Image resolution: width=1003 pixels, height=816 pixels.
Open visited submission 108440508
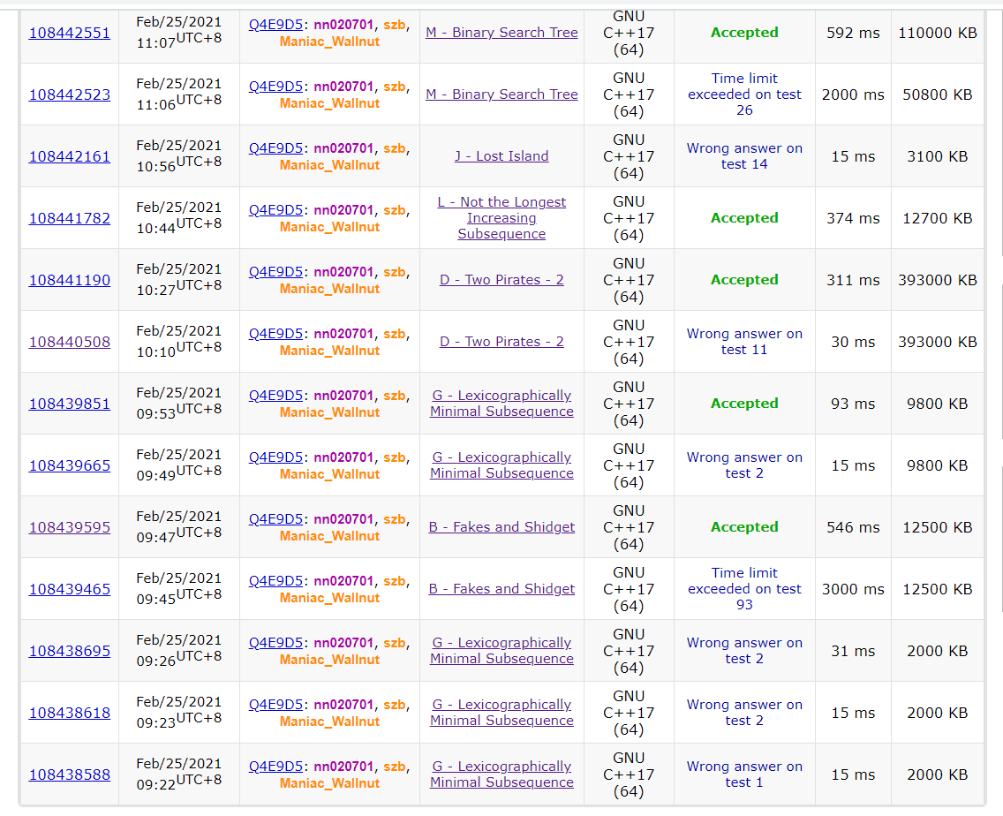click(70, 342)
